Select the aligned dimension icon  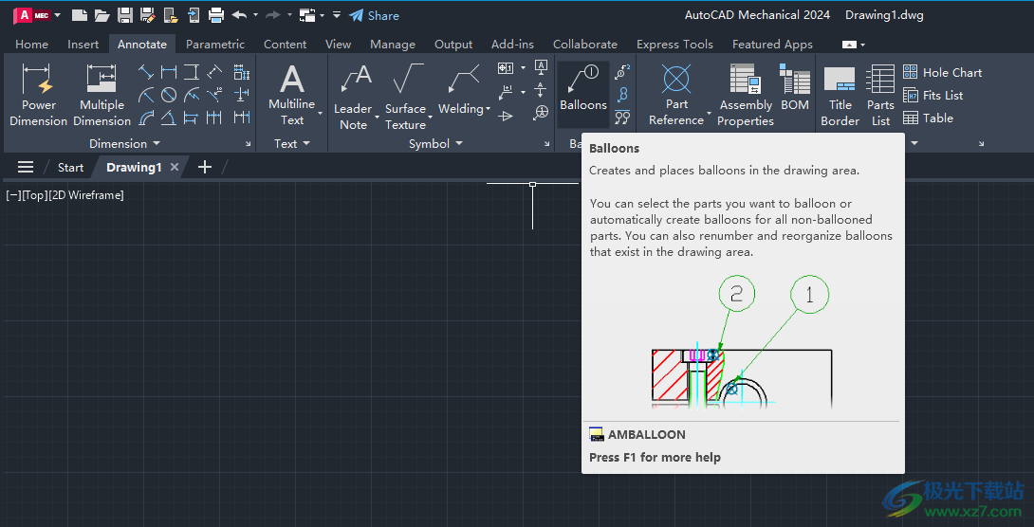[146, 72]
